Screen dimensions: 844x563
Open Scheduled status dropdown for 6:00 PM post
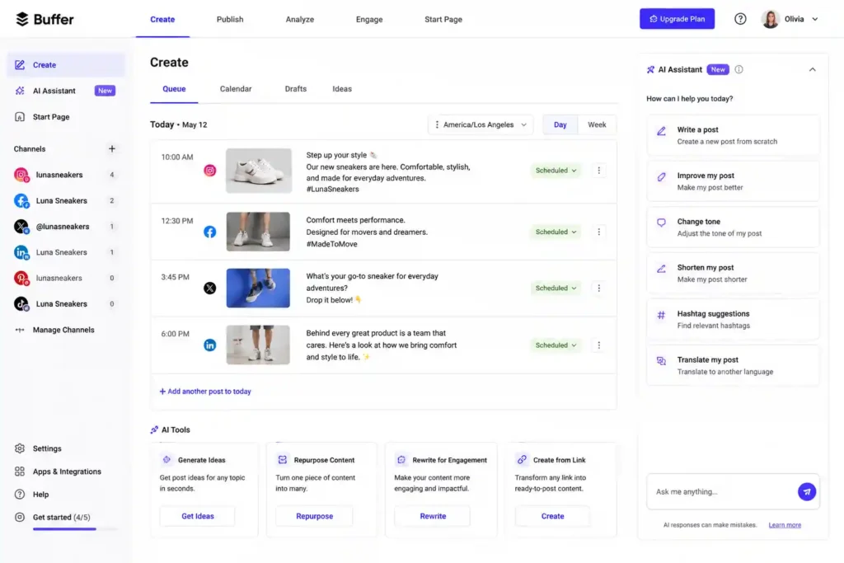(x=556, y=345)
